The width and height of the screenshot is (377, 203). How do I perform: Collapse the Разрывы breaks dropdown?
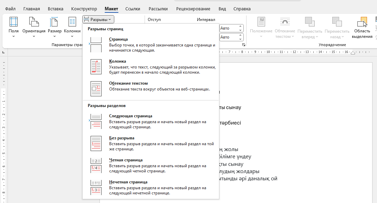coord(98,20)
